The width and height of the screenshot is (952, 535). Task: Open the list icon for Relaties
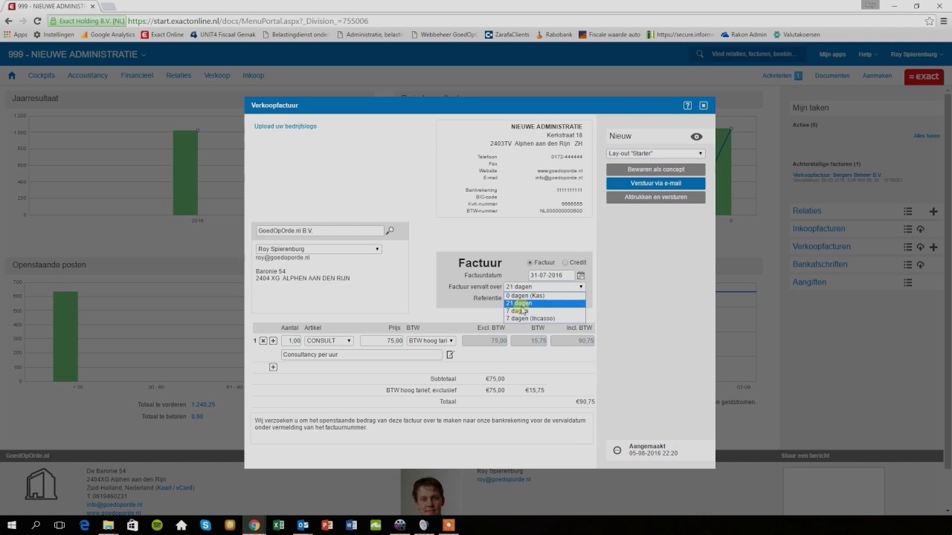(908, 211)
